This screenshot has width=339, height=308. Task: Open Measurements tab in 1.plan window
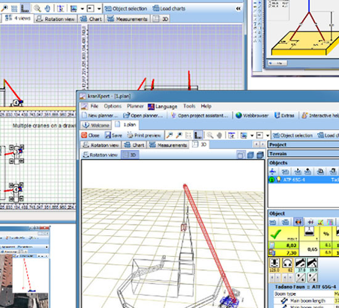[x=168, y=145]
